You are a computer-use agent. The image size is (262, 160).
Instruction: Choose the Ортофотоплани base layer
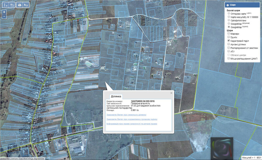tap(229, 20)
